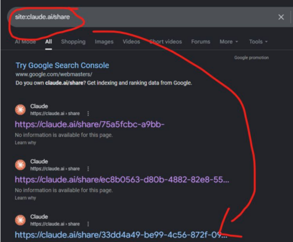Click breadcrumb URL above 75a5fcbc result
The image size is (293, 242).
tap(55, 114)
